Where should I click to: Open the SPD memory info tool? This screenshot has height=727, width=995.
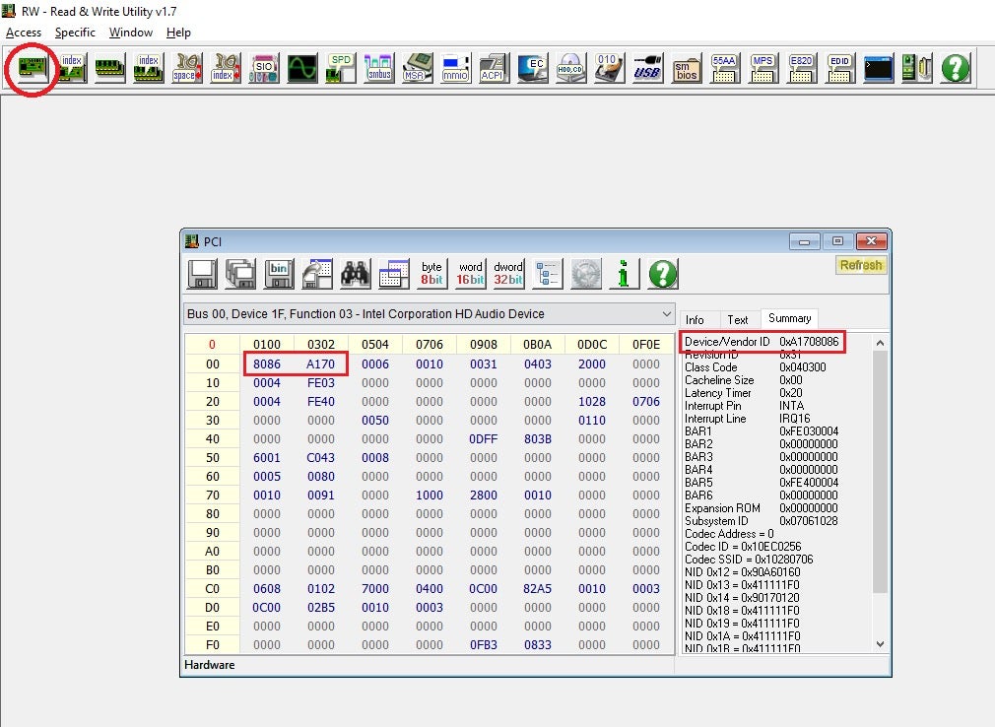[x=341, y=68]
